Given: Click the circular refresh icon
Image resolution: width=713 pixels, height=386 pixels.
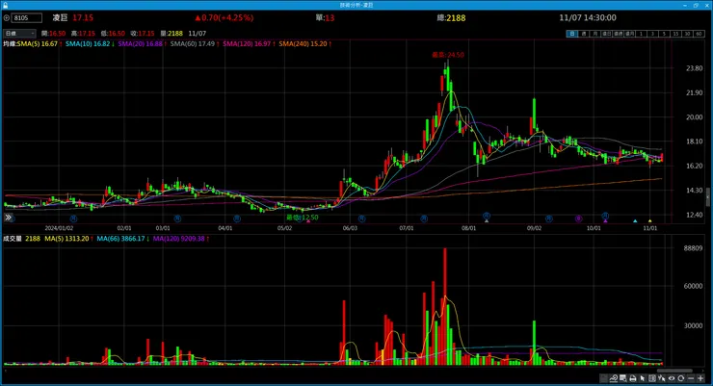Looking at the screenshot, I should [x=680, y=378].
